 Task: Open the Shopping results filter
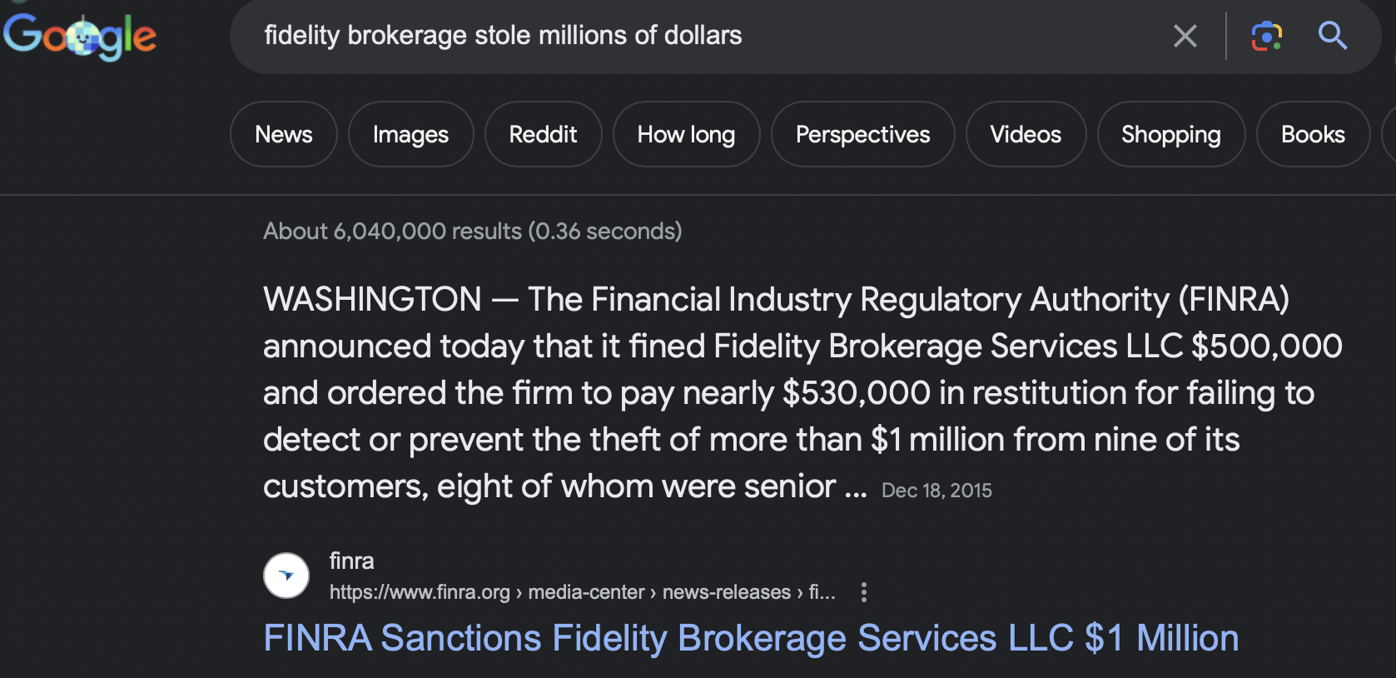(1170, 134)
